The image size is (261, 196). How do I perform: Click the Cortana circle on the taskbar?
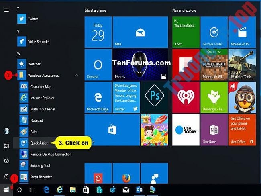pyautogui.click(x=20, y=189)
